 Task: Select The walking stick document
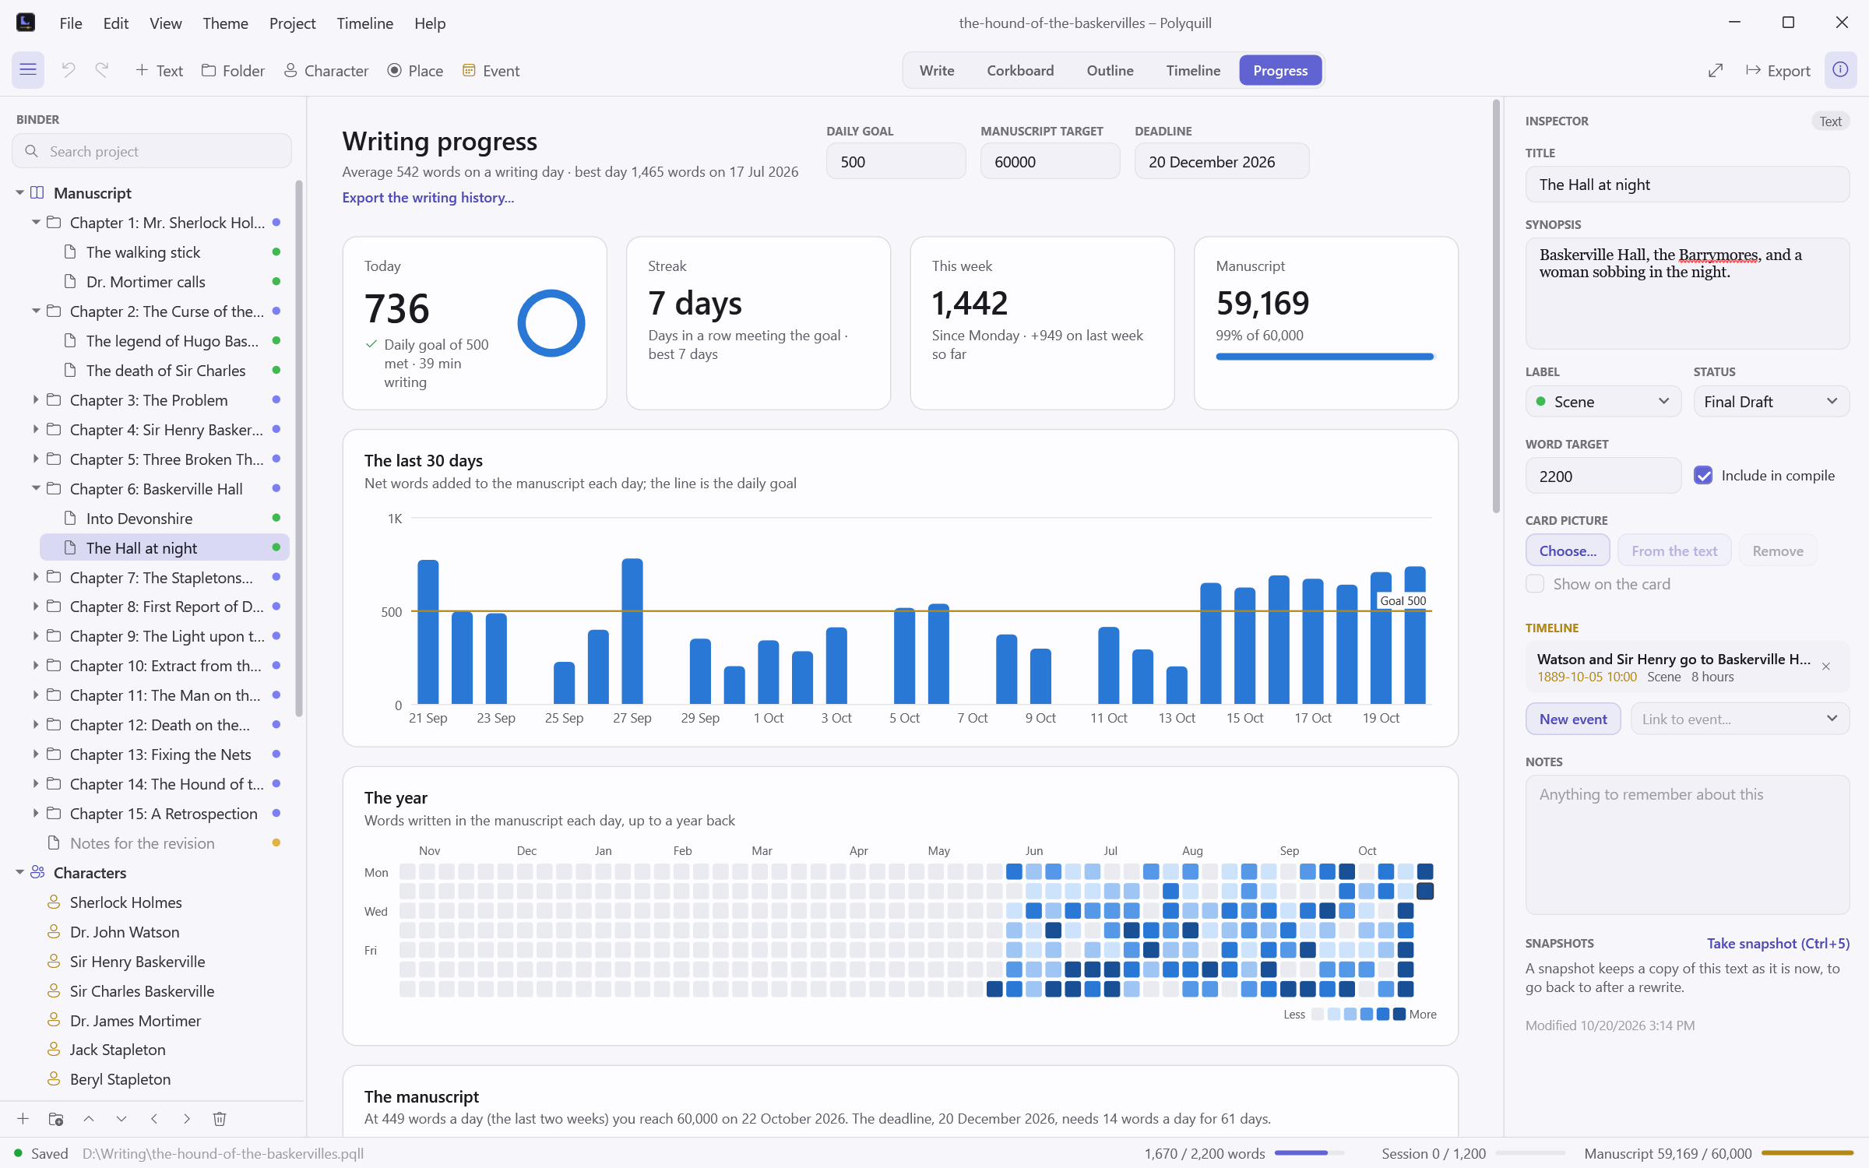tap(143, 252)
